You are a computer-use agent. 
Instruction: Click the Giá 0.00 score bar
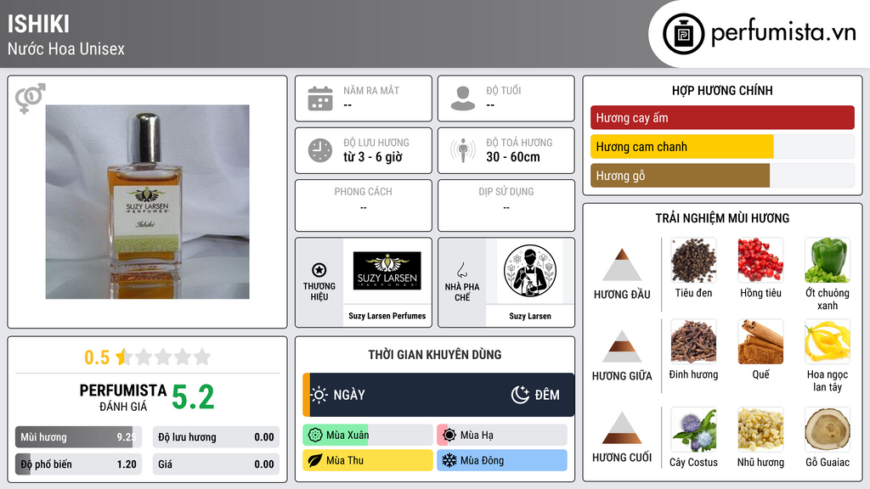[216, 464]
